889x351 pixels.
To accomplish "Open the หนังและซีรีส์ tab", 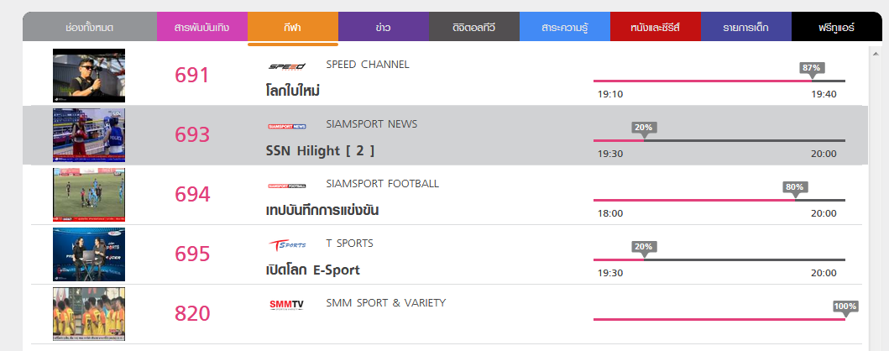I will tap(655, 28).
